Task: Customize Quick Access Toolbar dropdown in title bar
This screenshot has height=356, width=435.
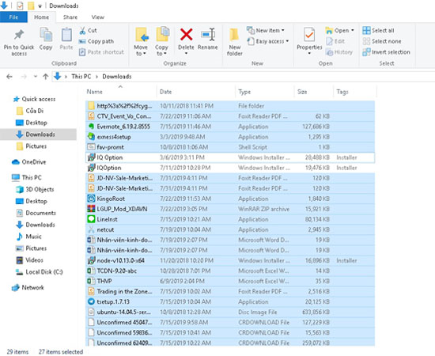Action: coord(40,6)
